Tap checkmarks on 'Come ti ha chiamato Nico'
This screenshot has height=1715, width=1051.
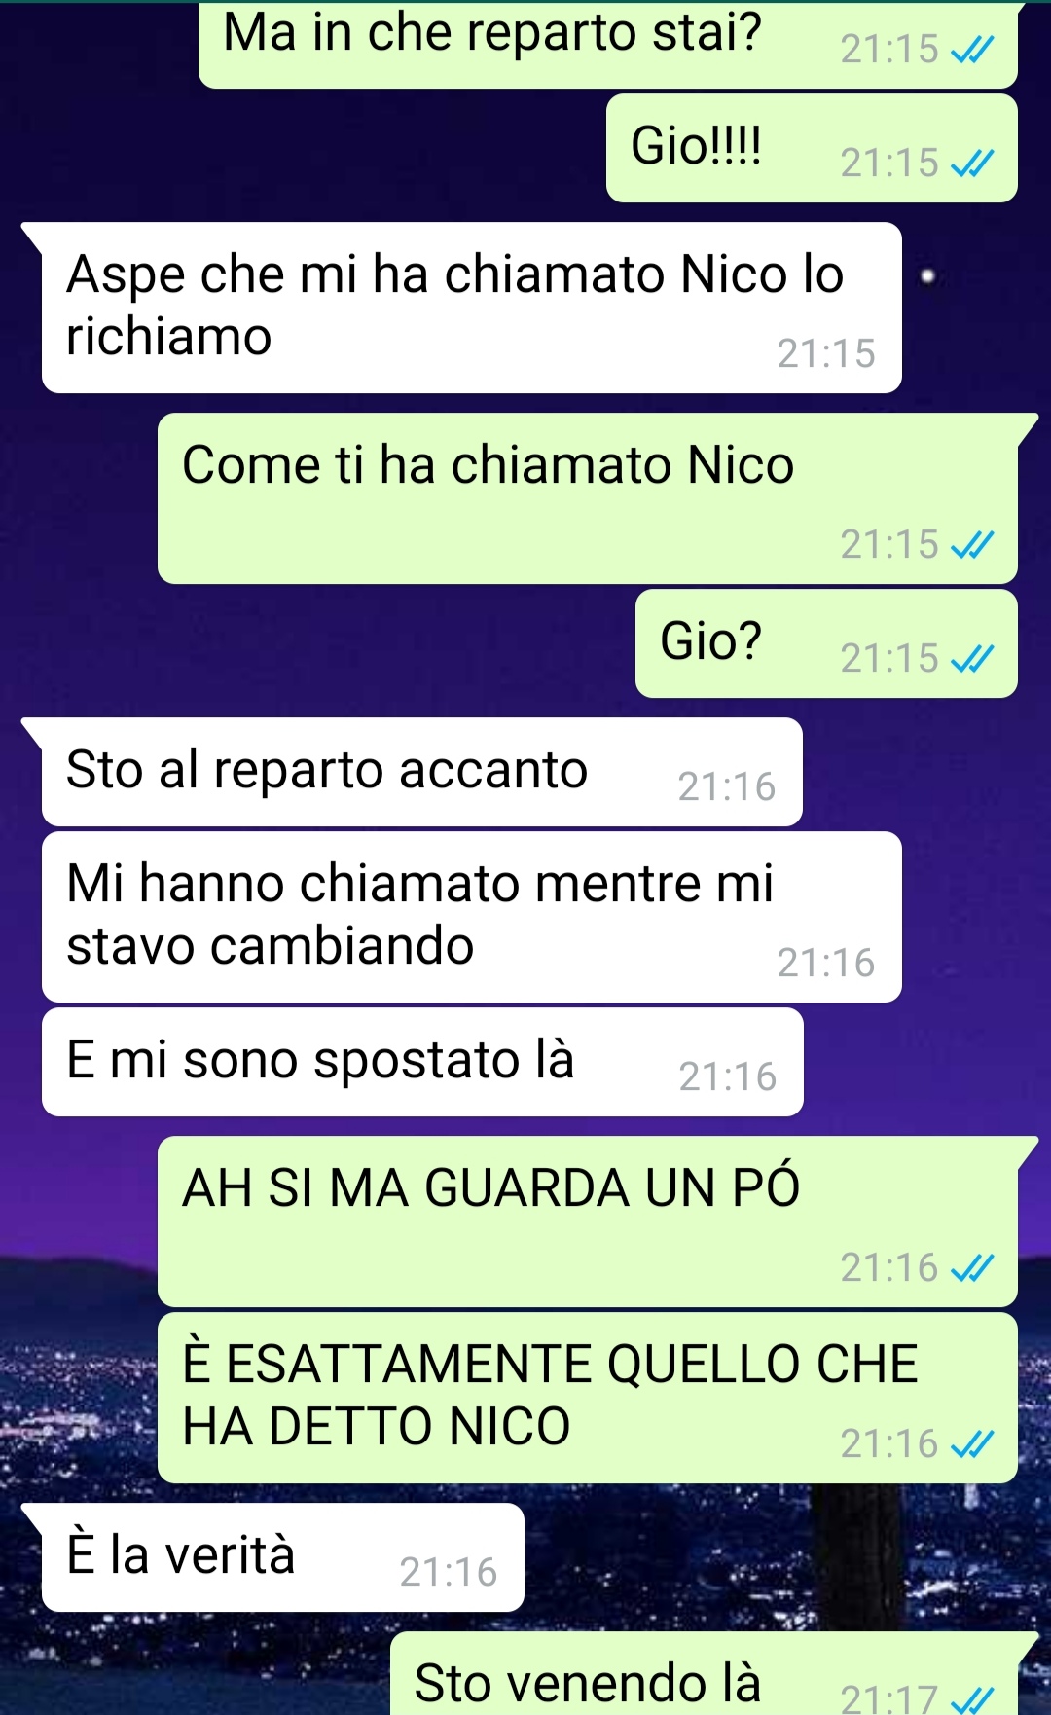(972, 545)
